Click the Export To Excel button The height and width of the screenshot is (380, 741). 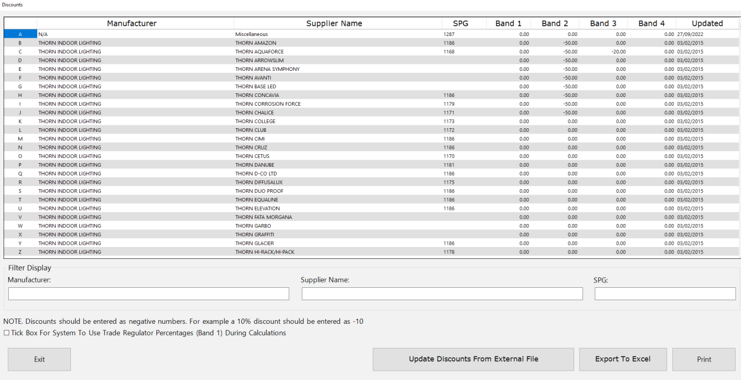click(623, 359)
